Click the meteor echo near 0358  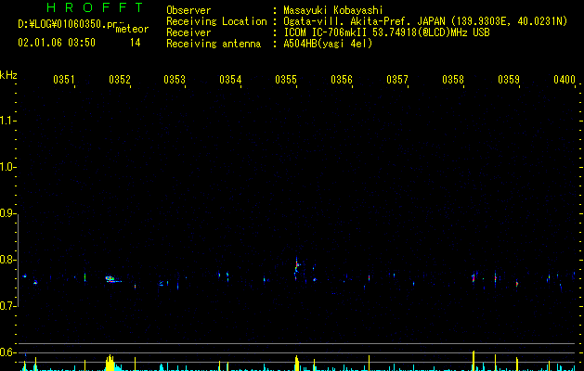pyautogui.click(x=474, y=277)
